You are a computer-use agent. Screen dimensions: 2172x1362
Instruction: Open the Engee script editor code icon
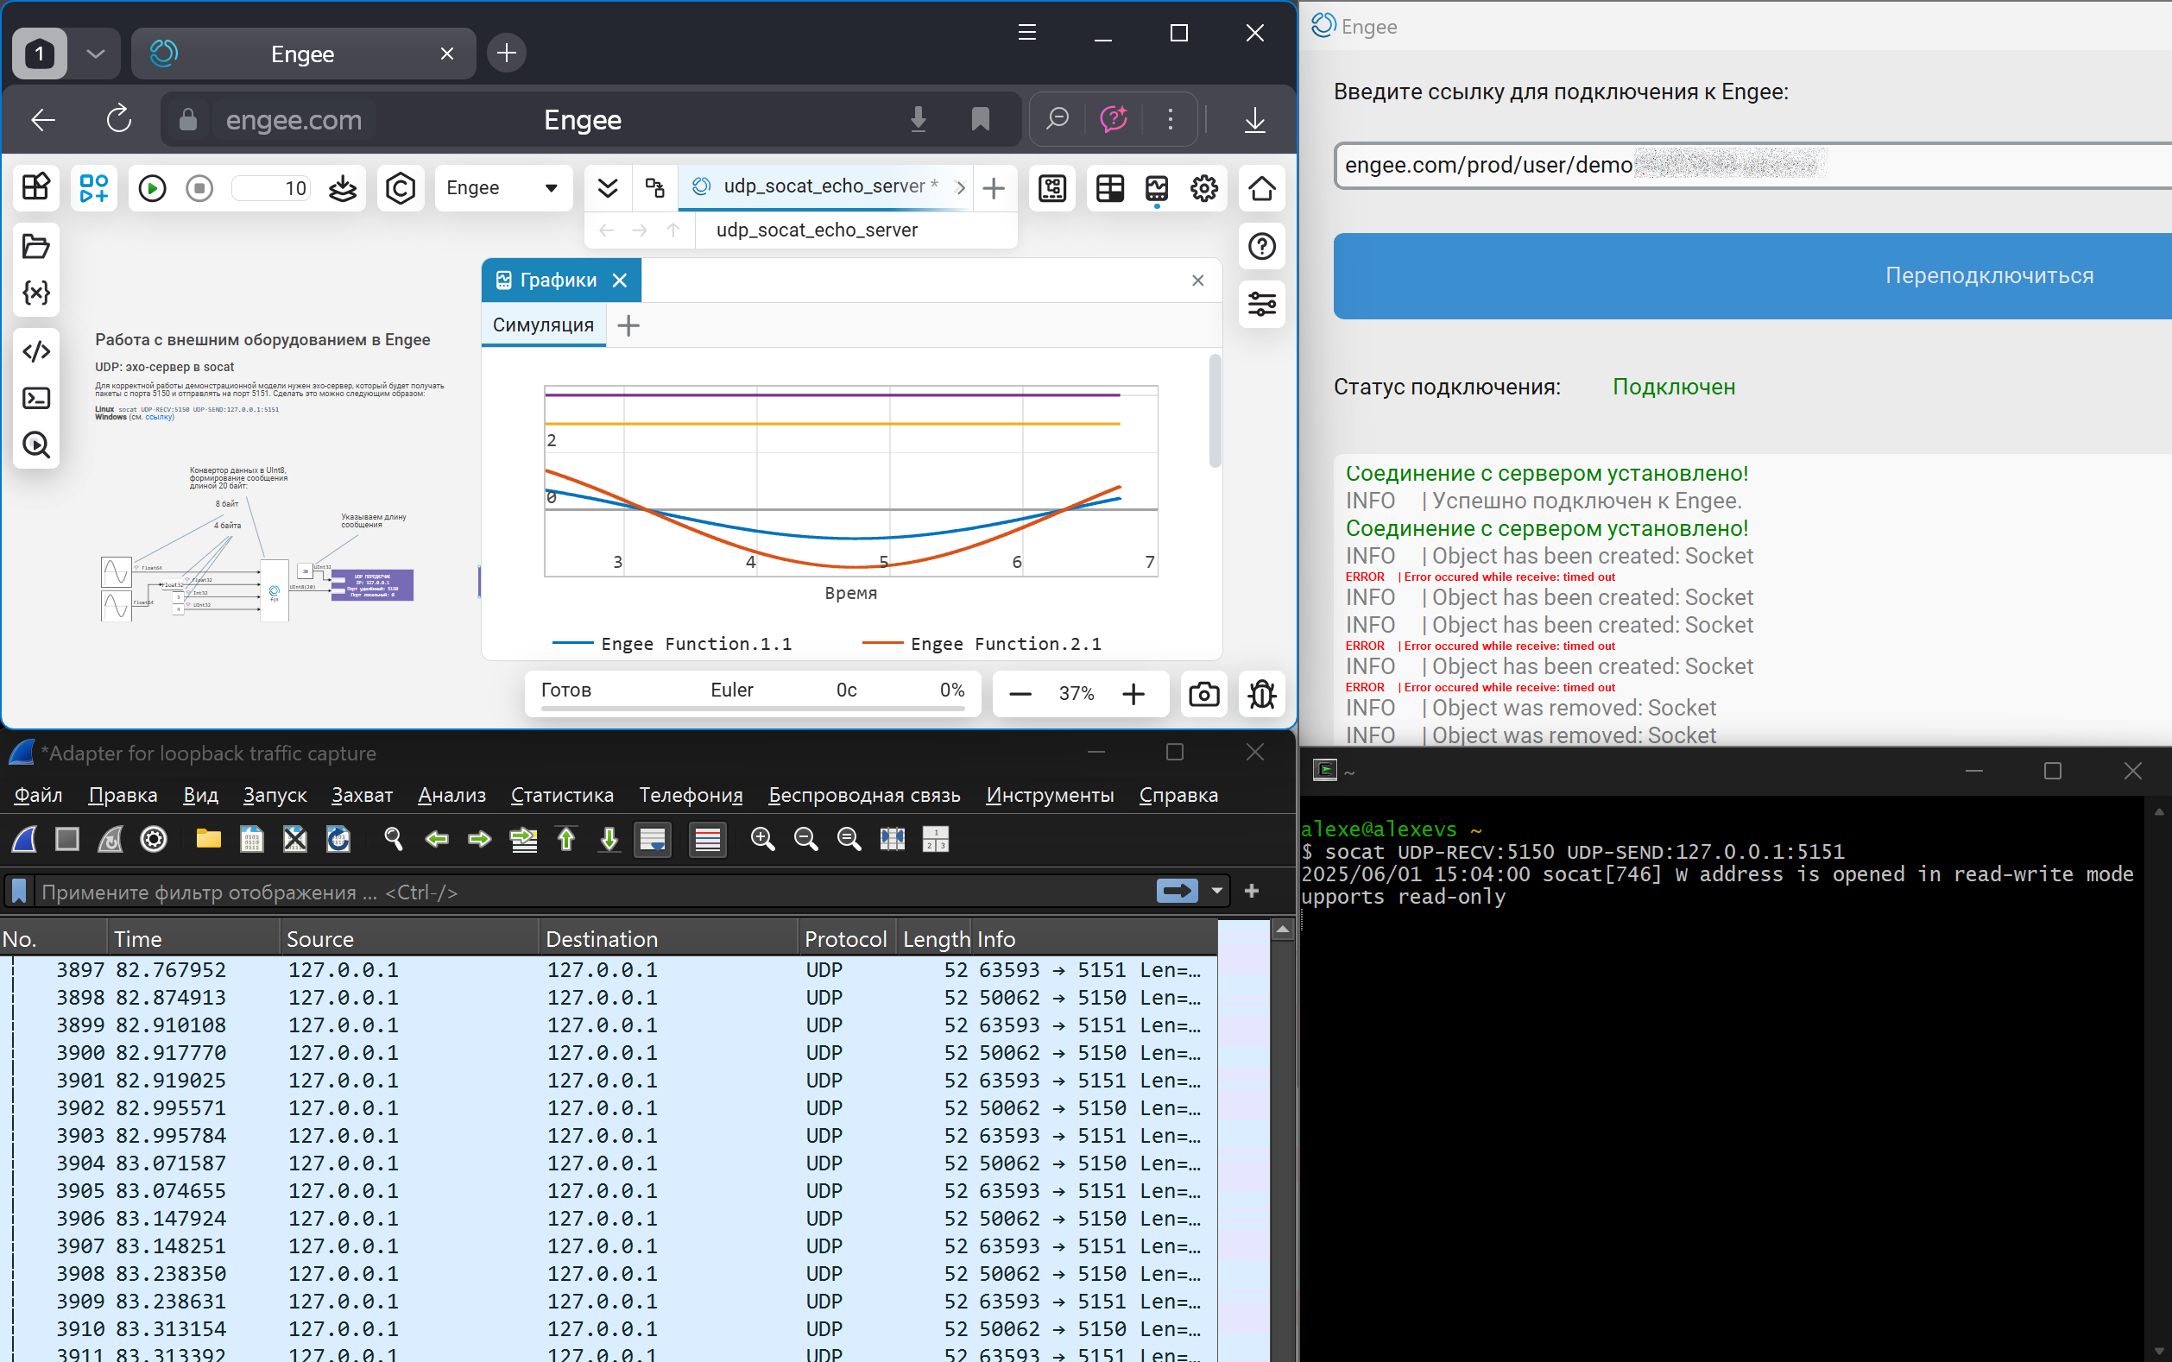(36, 351)
